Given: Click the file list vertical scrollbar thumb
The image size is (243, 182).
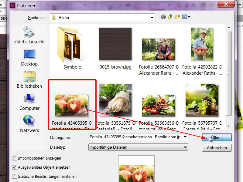Looking at the screenshot, I should coord(229,73).
